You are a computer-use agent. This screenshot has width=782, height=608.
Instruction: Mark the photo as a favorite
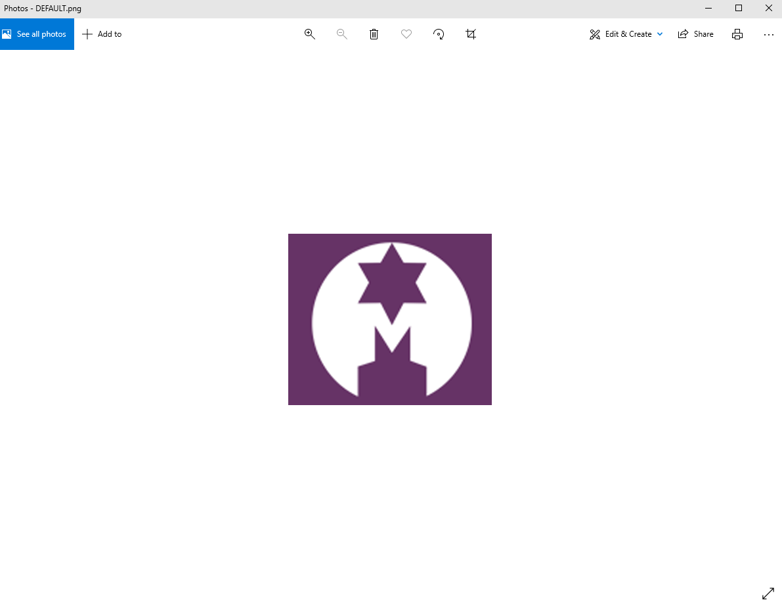pos(406,33)
